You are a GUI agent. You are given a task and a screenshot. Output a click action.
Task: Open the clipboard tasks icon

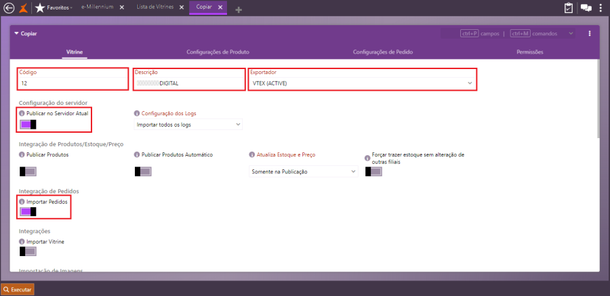(569, 7)
